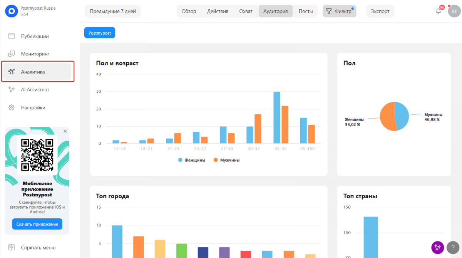Click the Postmypost logo icon
Image resolution: width=462 pixels, height=258 pixels.
click(x=11, y=11)
